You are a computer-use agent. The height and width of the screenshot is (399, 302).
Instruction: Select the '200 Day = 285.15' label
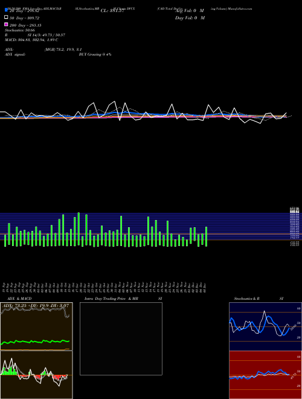(25, 25)
